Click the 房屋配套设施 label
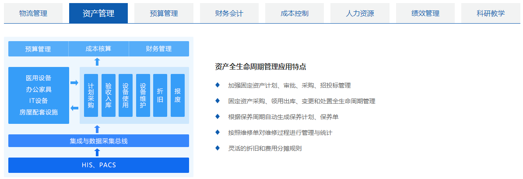 click(x=39, y=112)
